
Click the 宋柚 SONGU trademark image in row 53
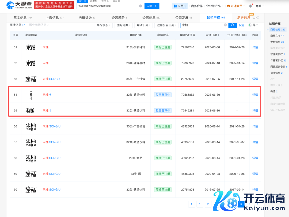31,79
